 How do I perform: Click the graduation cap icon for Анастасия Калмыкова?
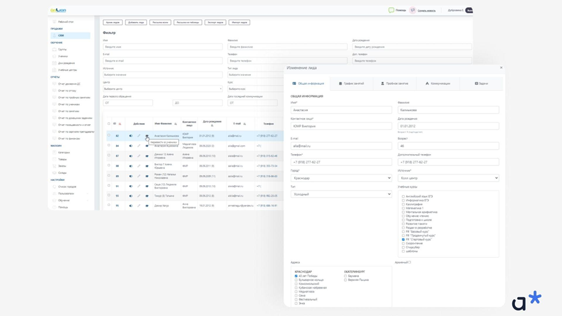pos(147,136)
